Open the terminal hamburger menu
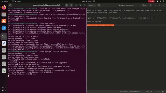This screenshot has height=93, width=166. 71,5
